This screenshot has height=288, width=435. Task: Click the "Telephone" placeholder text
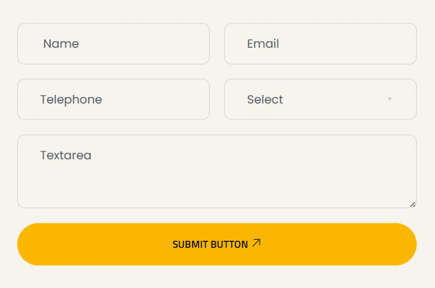tap(71, 99)
